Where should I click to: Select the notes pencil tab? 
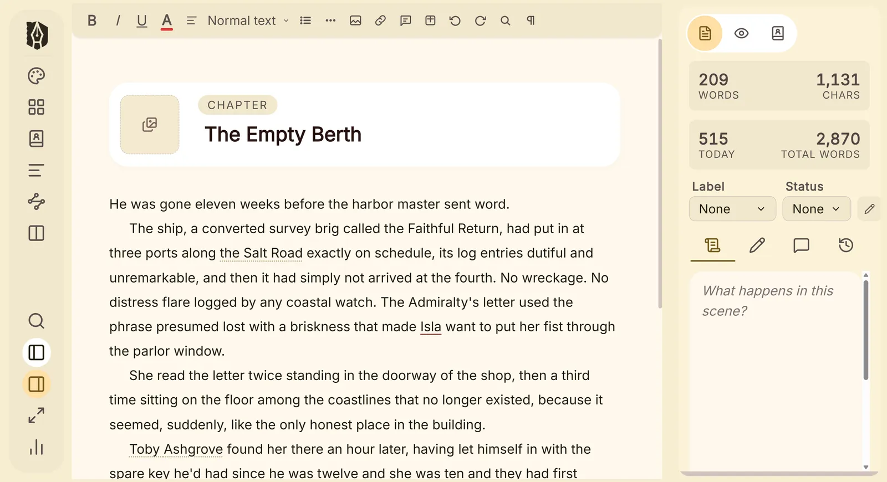click(757, 245)
